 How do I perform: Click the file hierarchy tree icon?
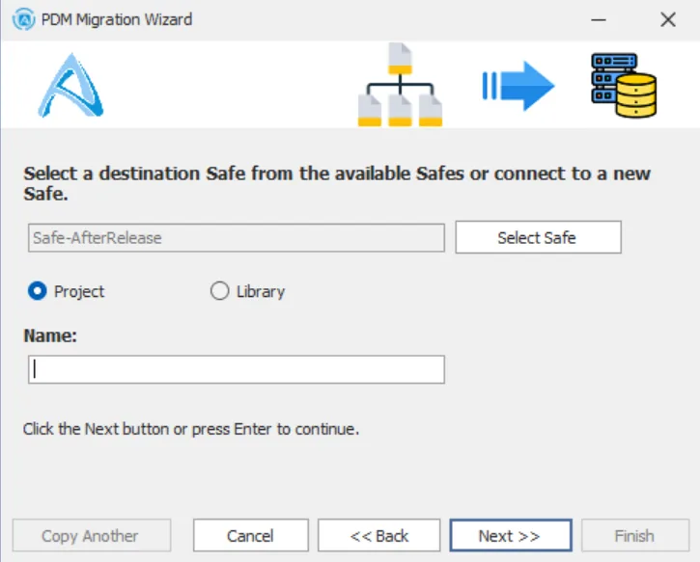pos(400,85)
